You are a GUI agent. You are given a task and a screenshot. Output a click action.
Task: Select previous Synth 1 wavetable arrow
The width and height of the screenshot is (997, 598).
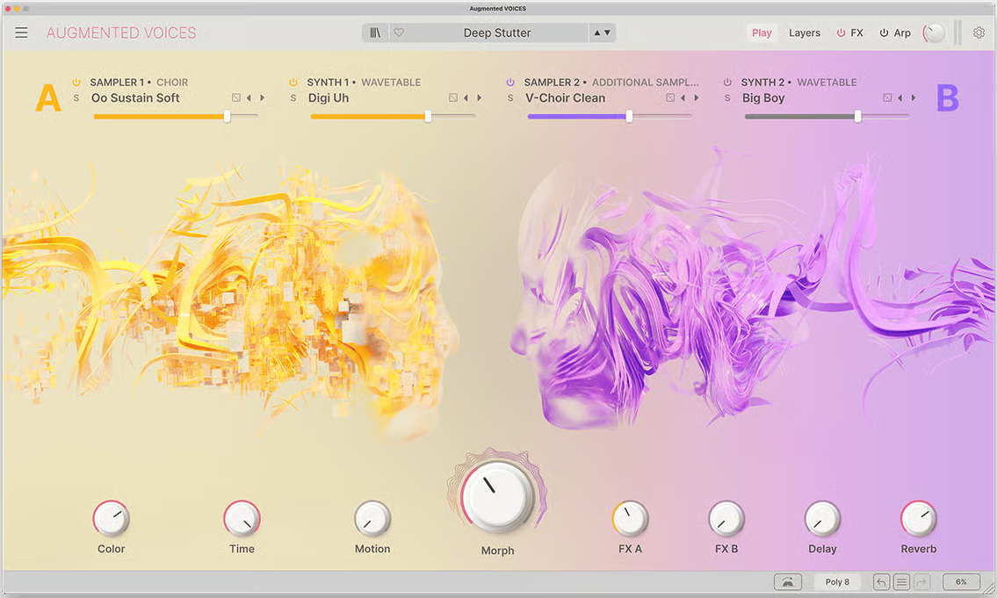click(466, 97)
